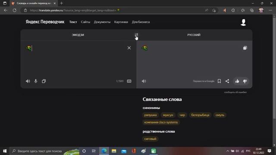This screenshot has height=155, width=276.
Task: Open source language selector ЭМОДЗИ
Action: coord(78,35)
